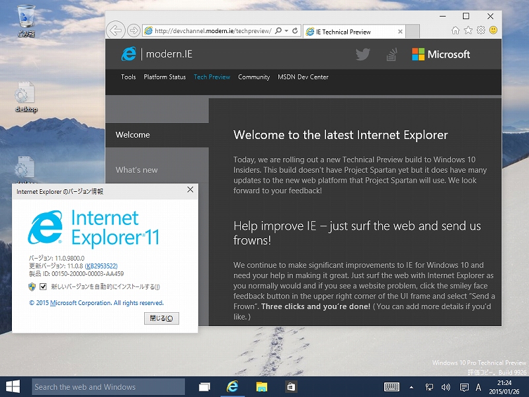Screen dimensions: 529x397
Task: Expand the address bar dropdown arrow
Action: click(286, 30)
